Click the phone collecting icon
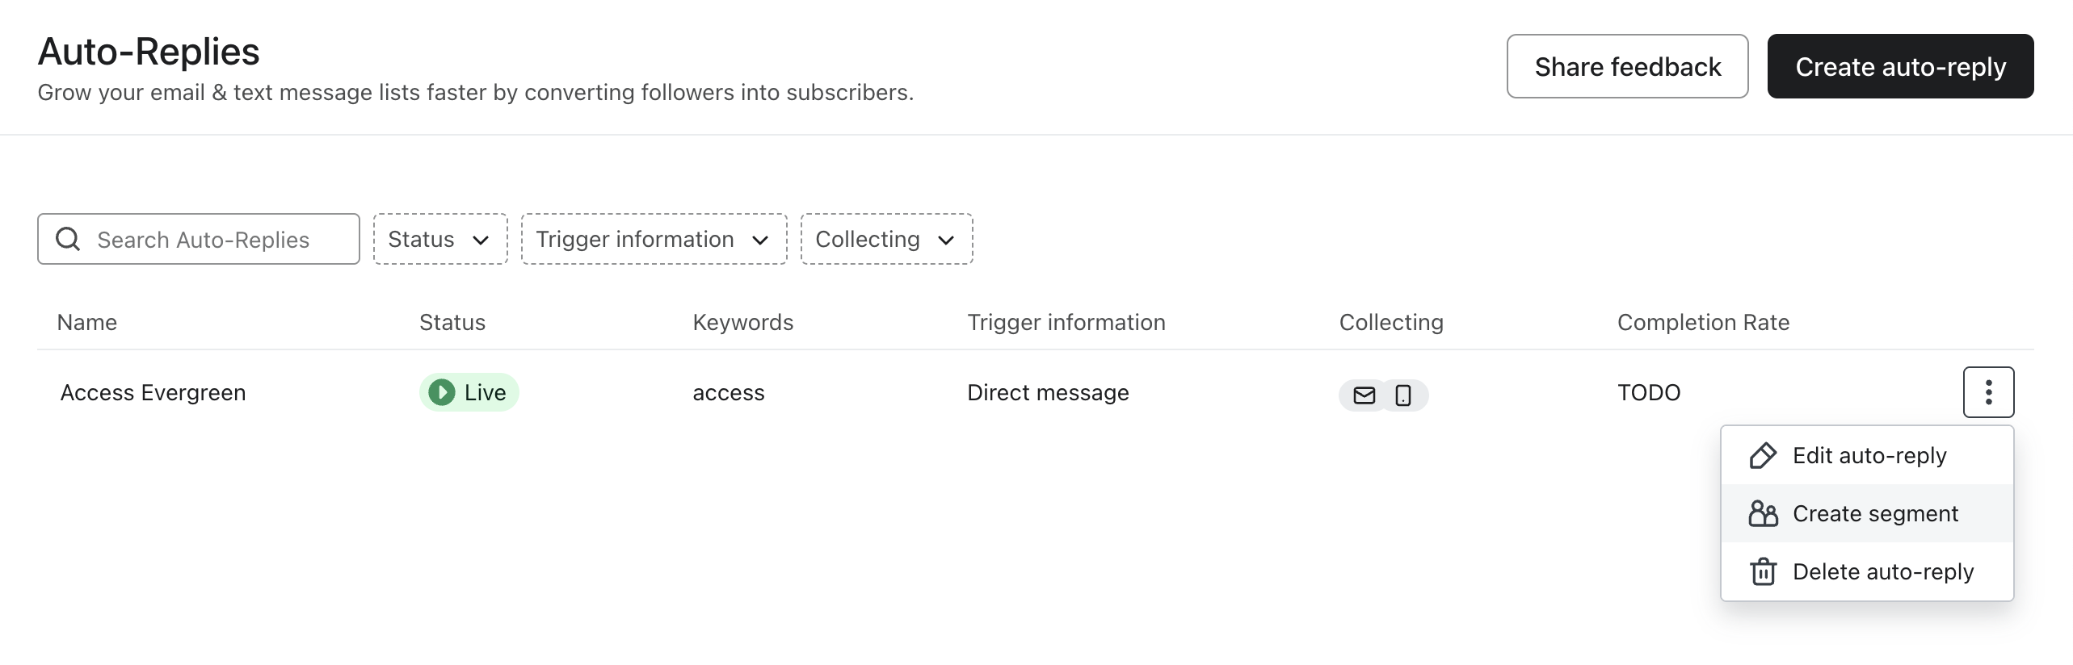Viewport: 2073px width, 665px height. coord(1403,395)
